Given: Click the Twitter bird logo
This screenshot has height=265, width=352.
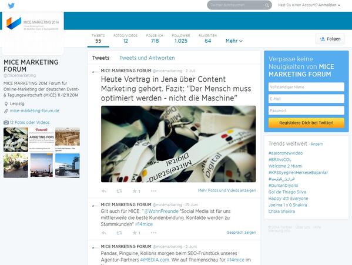Looking at the screenshot, I should pos(11,5).
